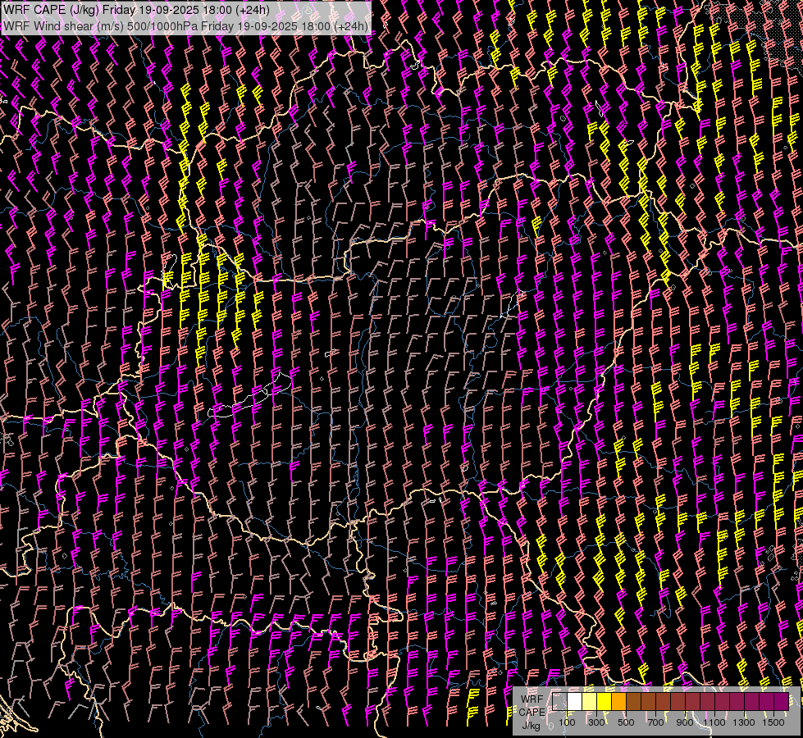803x738 pixels.
Task: Select the empty first legend color box
Action: [560, 702]
